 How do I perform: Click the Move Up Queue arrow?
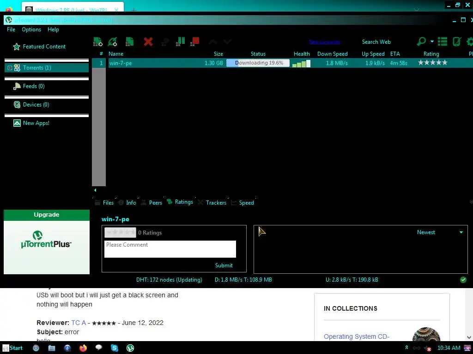(x=212, y=41)
